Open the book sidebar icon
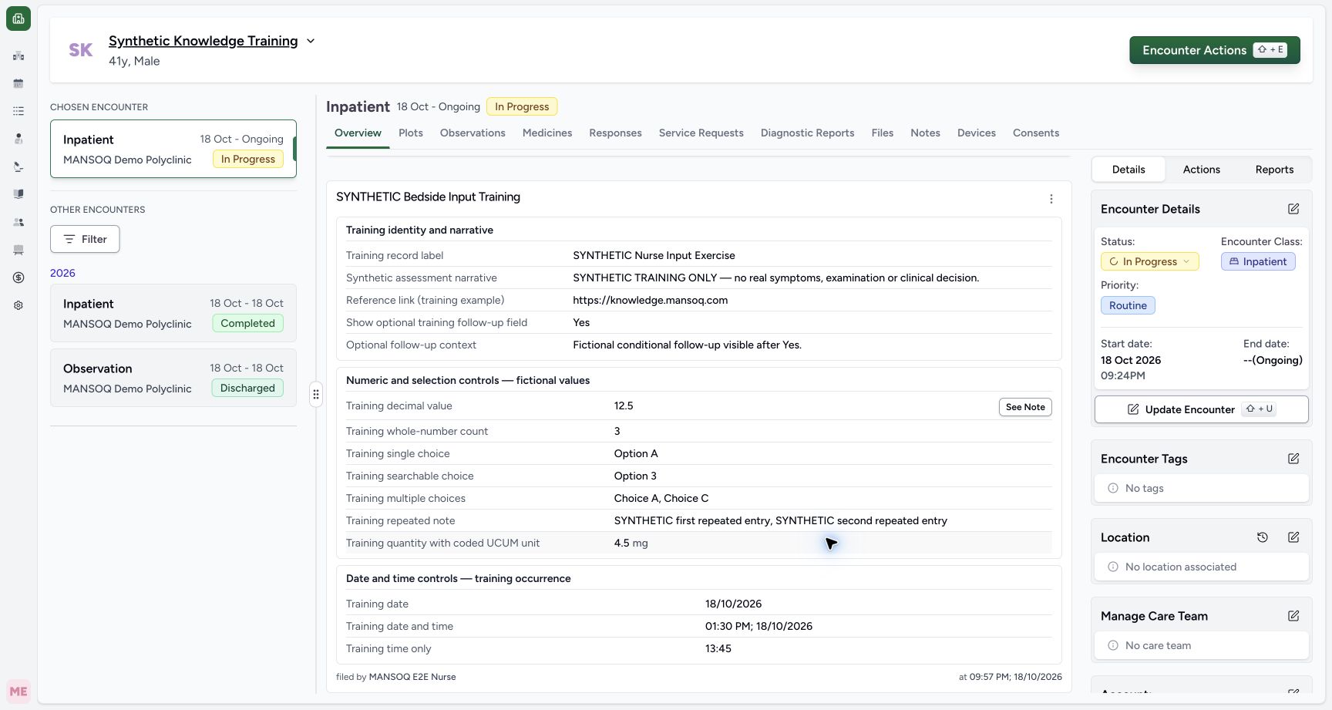The height and width of the screenshot is (710, 1332). click(x=18, y=194)
